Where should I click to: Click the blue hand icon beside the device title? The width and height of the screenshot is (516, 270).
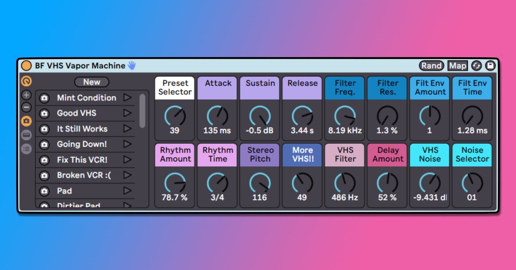click(132, 65)
